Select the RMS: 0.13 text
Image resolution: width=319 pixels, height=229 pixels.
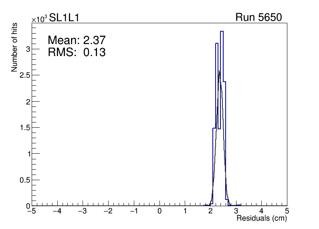pyautogui.click(x=76, y=52)
